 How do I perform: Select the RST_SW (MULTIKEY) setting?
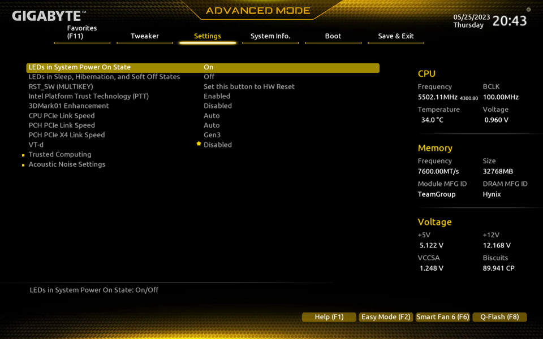point(203,86)
